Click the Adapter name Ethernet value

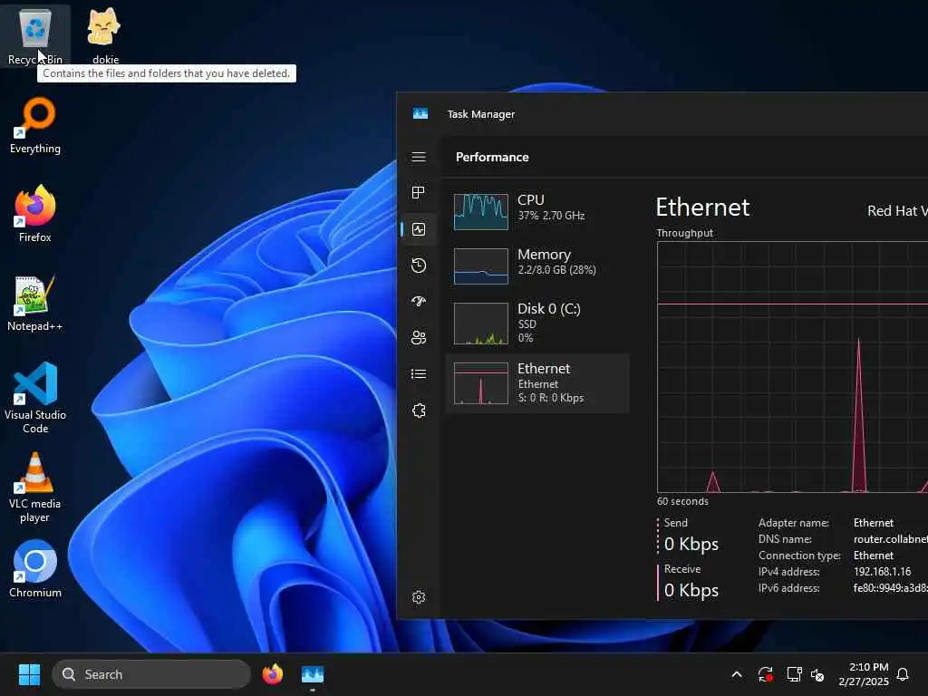873,523
